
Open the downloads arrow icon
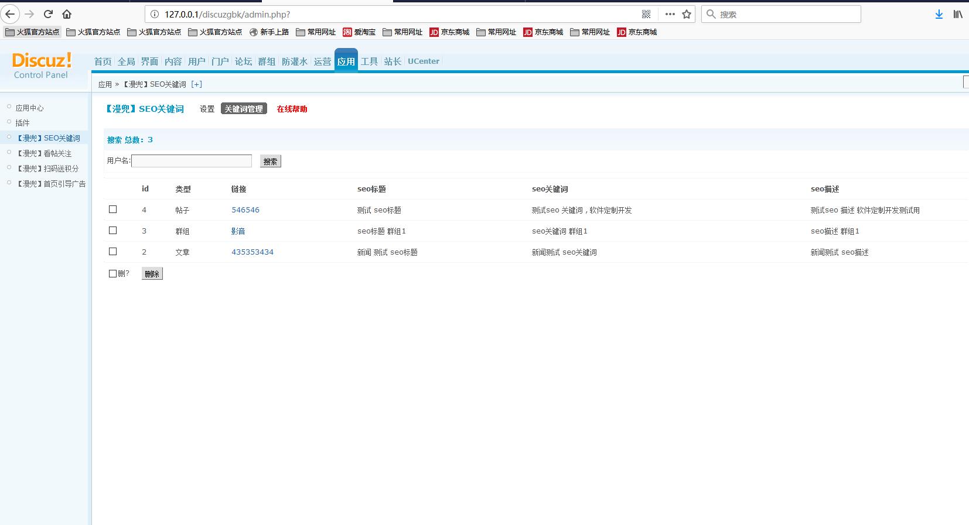tap(939, 14)
